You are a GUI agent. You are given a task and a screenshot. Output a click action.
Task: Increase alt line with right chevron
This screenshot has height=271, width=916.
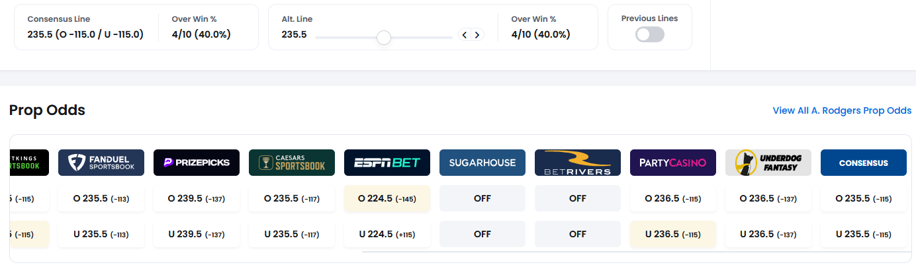pos(477,35)
